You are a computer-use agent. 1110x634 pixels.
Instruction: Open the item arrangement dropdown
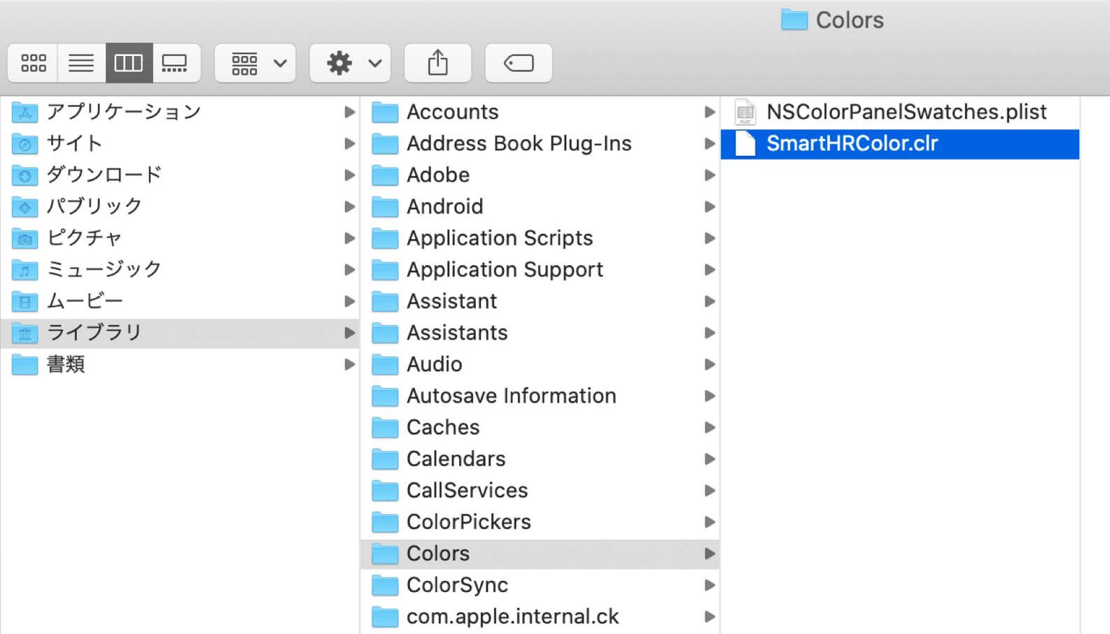pos(255,62)
